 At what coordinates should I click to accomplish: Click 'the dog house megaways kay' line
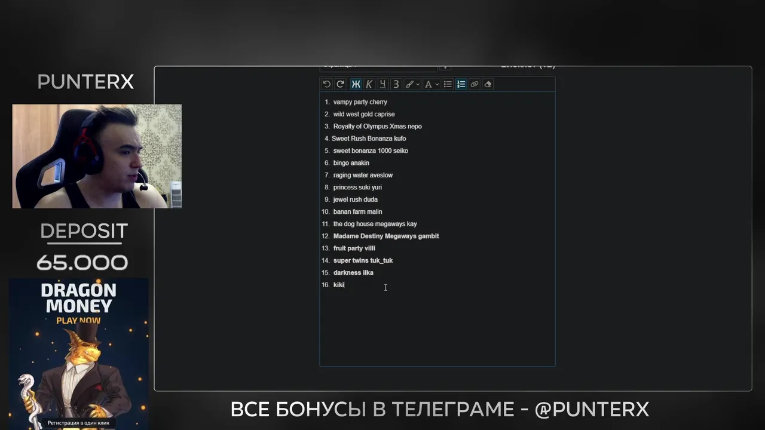(375, 224)
